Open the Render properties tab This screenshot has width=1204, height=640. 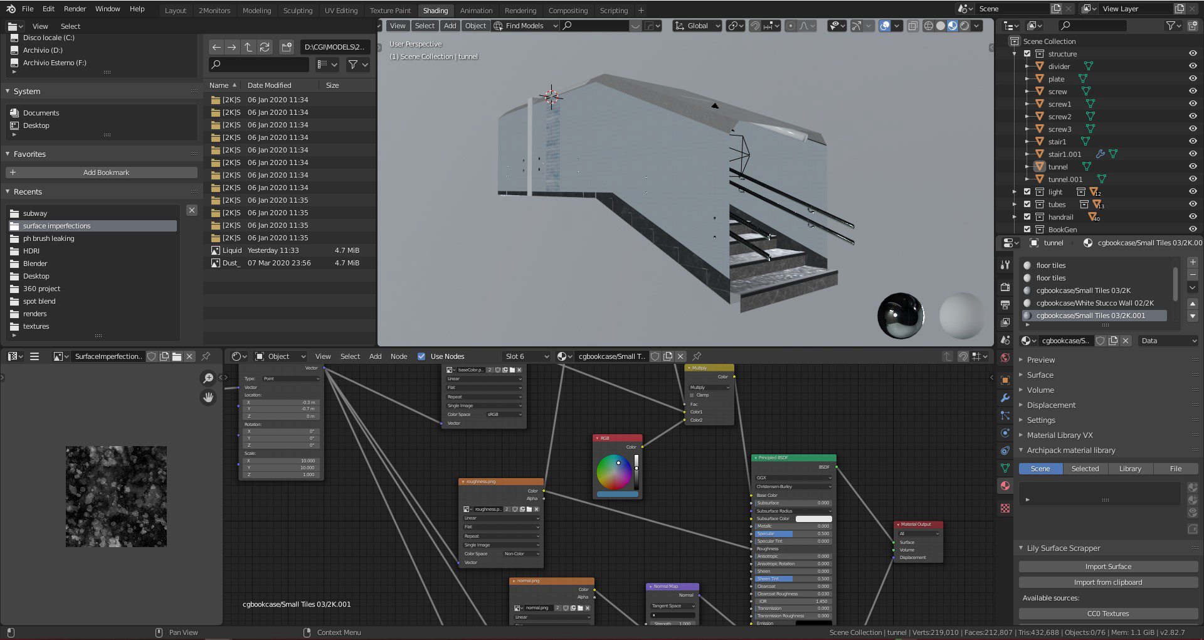coord(1005,287)
